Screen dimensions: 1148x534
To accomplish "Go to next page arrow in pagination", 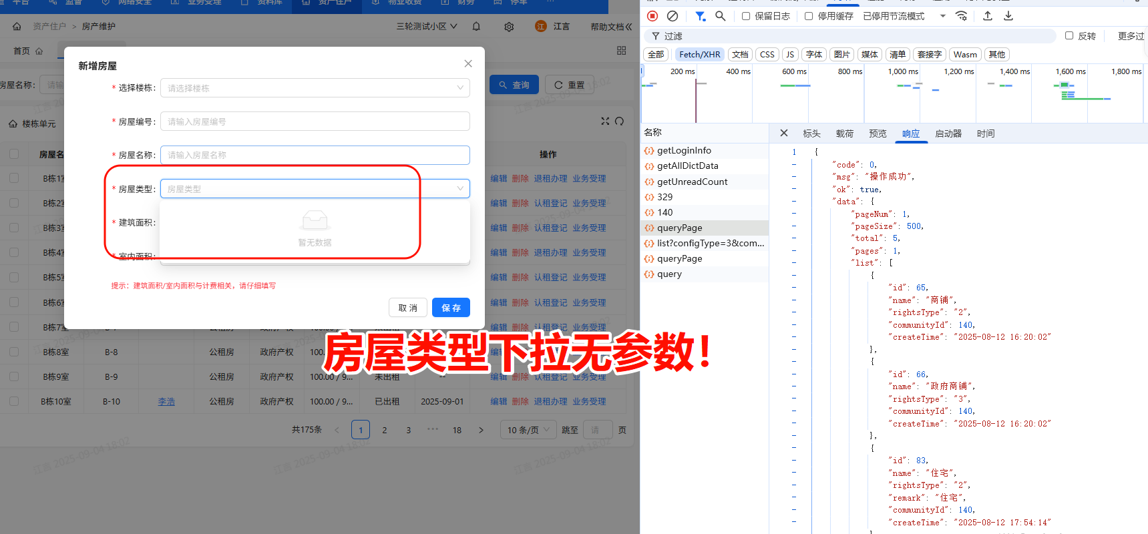I will 481,431.
